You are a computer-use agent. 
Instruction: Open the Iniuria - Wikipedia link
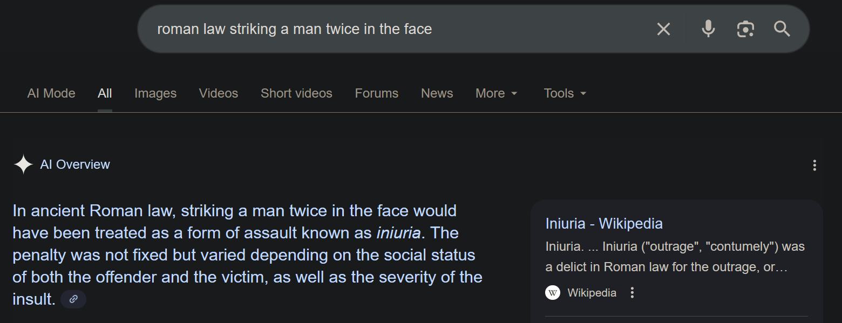[603, 223]
